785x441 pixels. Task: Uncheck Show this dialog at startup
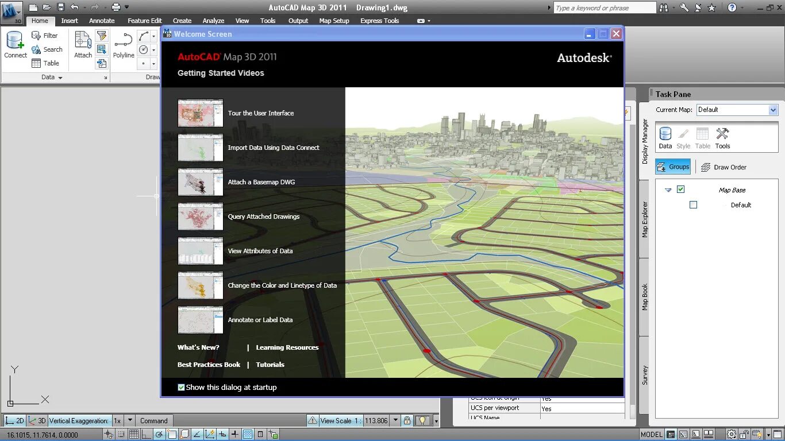[182, 388]
